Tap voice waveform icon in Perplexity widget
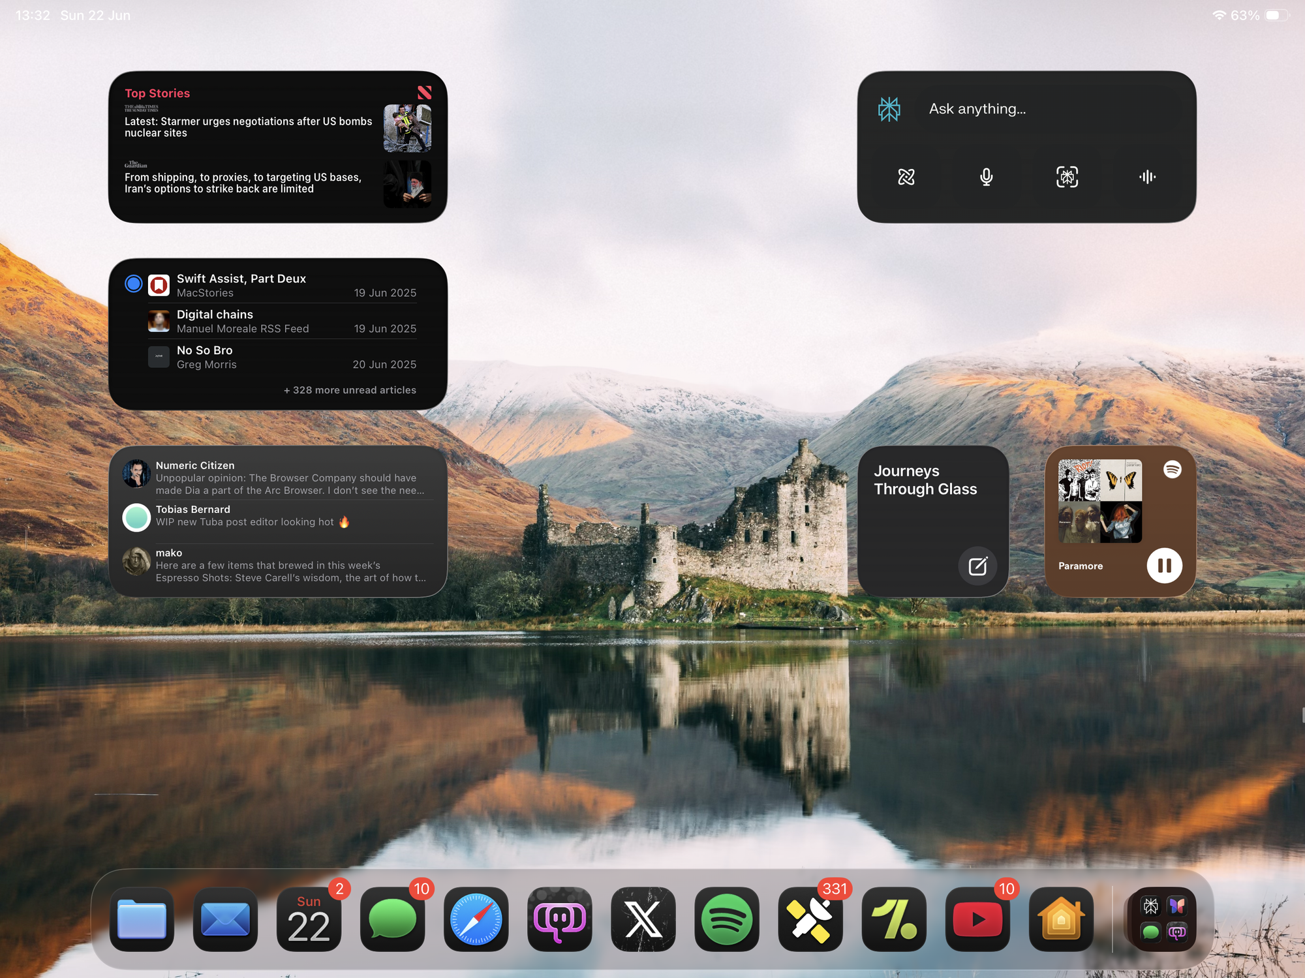 tap(1147, 177)
